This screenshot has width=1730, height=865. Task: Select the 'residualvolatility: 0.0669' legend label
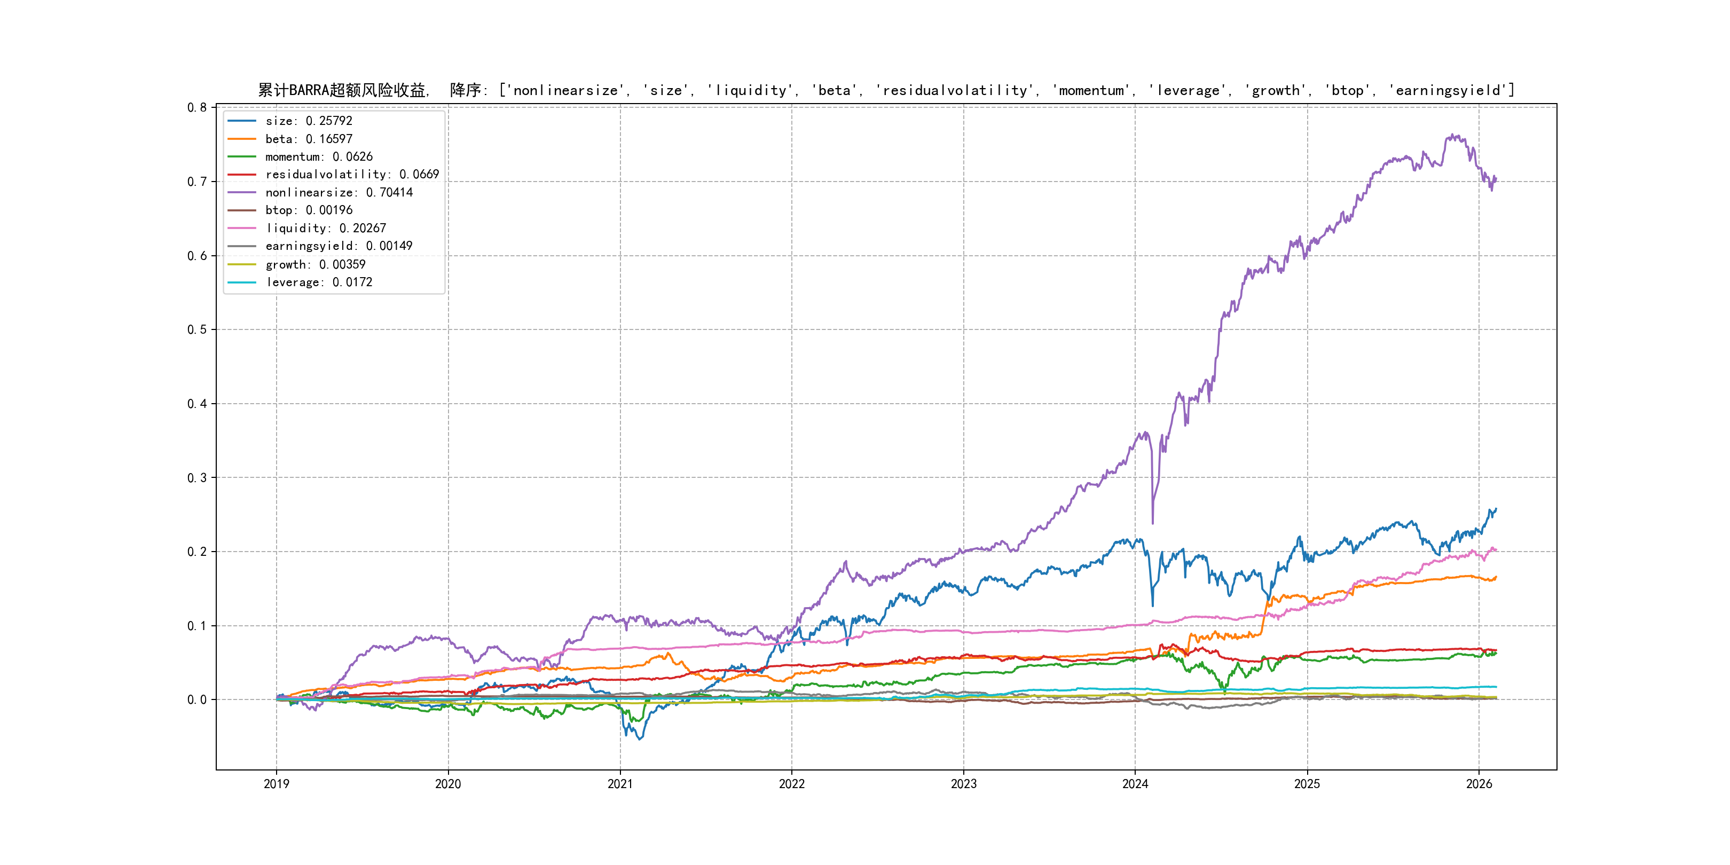tap(352, 175)
